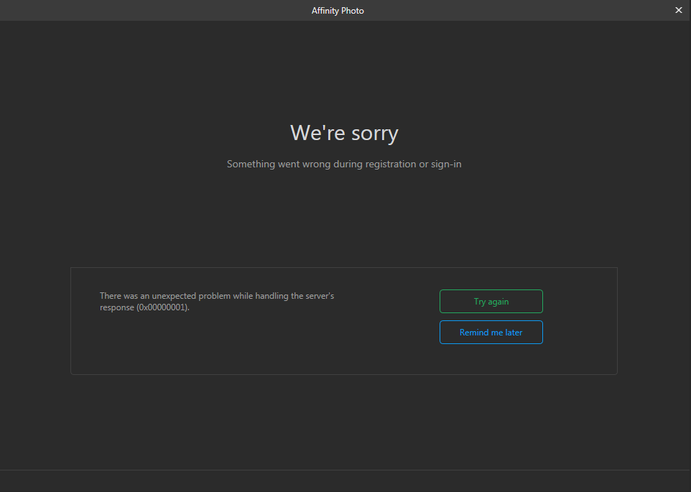691x492 pixels.
Task: Click "Something went wrong during registration" subtitle
Action: [344, 164]
